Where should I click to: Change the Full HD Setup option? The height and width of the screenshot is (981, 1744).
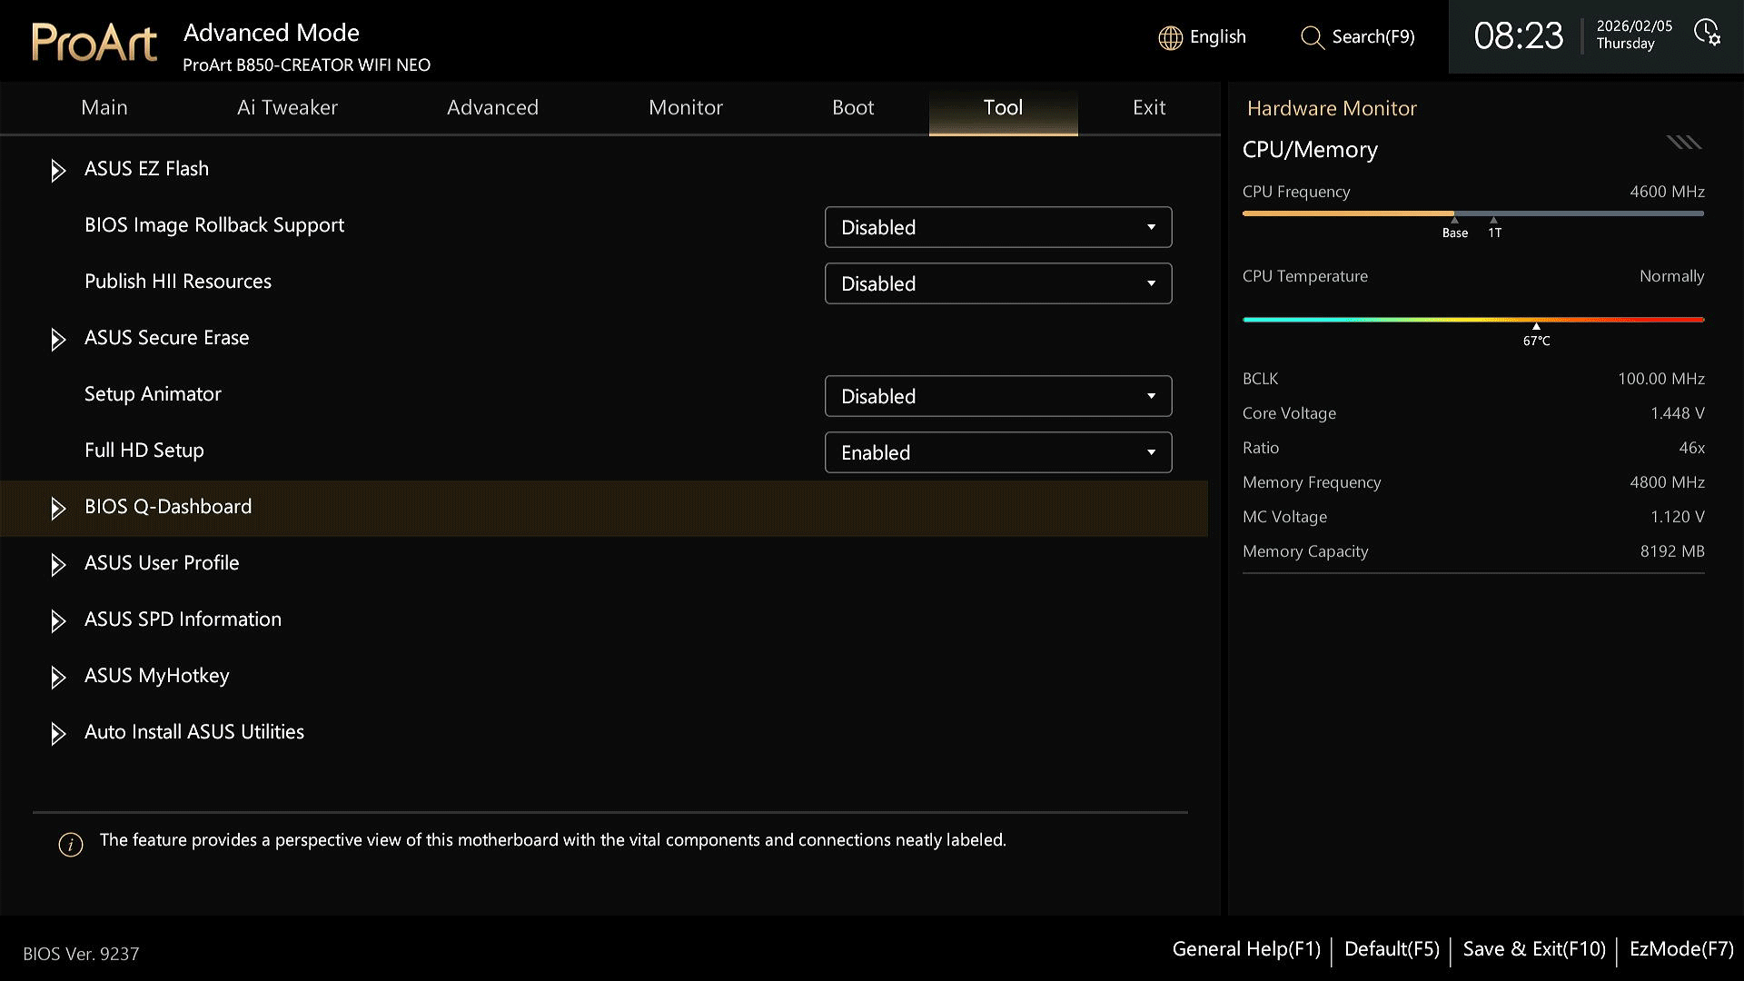point(998,452)
